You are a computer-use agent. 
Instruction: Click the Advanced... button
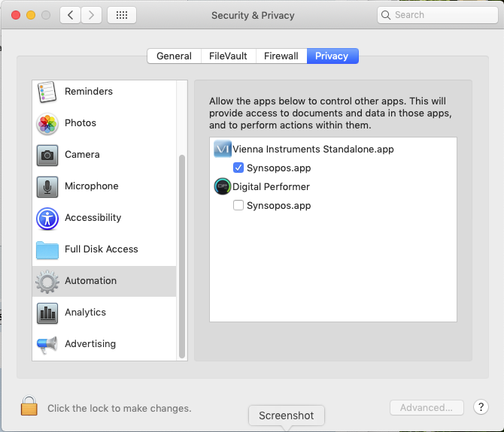[x=427, y=408]
